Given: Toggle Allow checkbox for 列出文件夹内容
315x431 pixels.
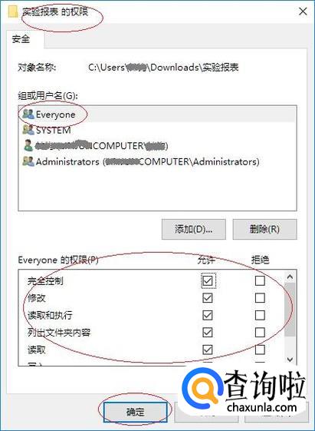Looking at the screenshot, I should (x=208, y=333).
